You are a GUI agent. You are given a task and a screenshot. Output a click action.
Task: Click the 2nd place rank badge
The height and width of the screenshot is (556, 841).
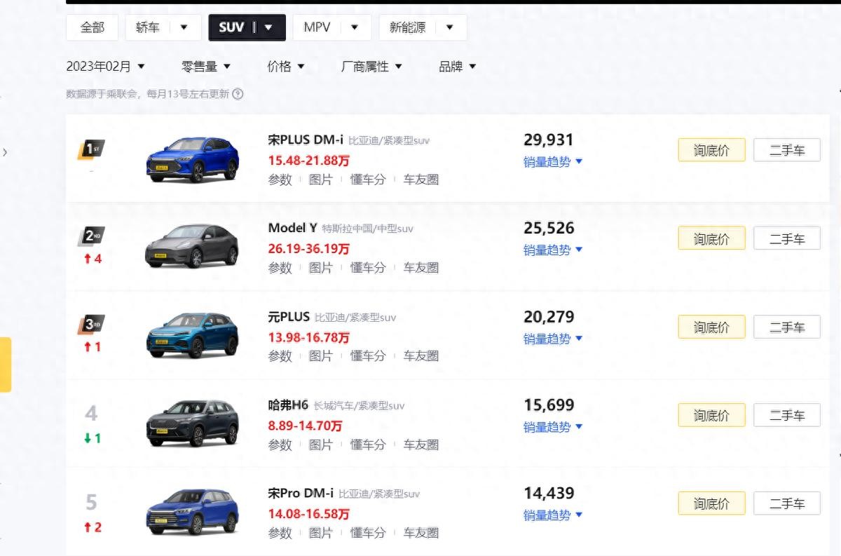pyautogui.click(x=91, y=236)
